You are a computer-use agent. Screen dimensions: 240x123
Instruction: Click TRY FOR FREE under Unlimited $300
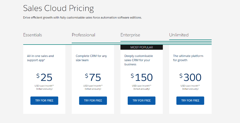click(190, 100)
